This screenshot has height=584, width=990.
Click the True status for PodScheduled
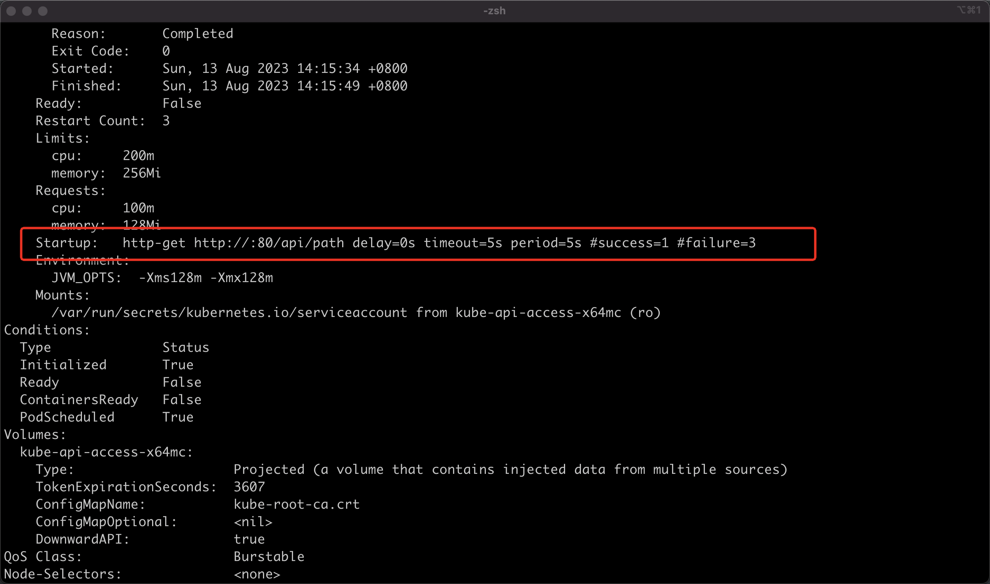[178, 417]
